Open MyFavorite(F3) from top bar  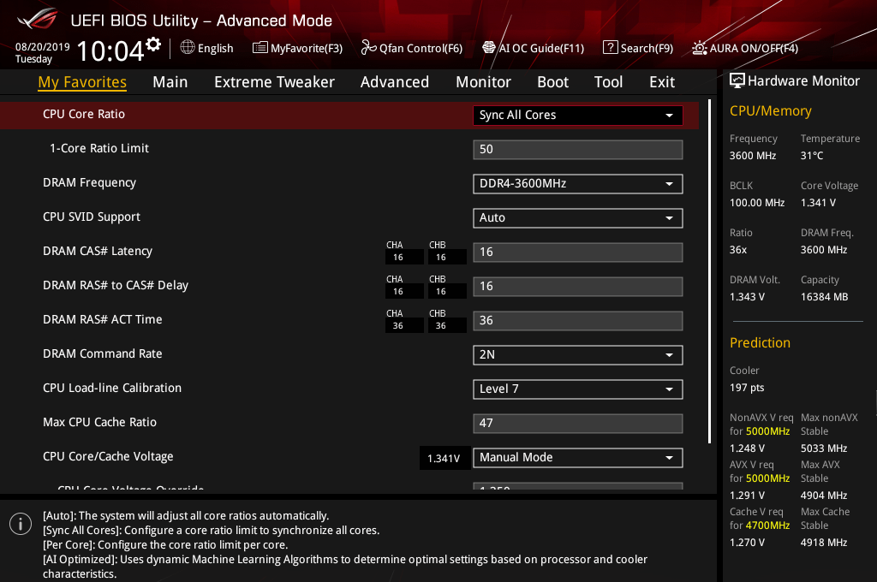307,48
